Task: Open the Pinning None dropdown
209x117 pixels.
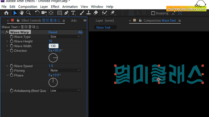Action: (65, 70)
